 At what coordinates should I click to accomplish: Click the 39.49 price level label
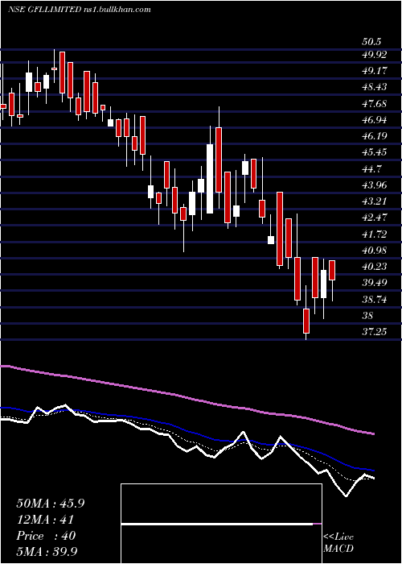[374, 283]
